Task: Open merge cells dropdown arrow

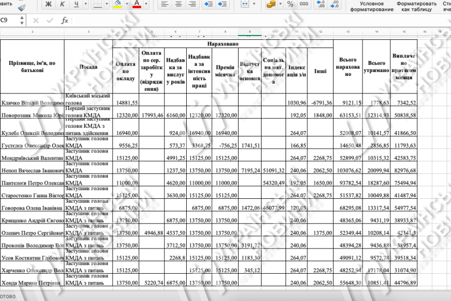Action: [254, 4]
